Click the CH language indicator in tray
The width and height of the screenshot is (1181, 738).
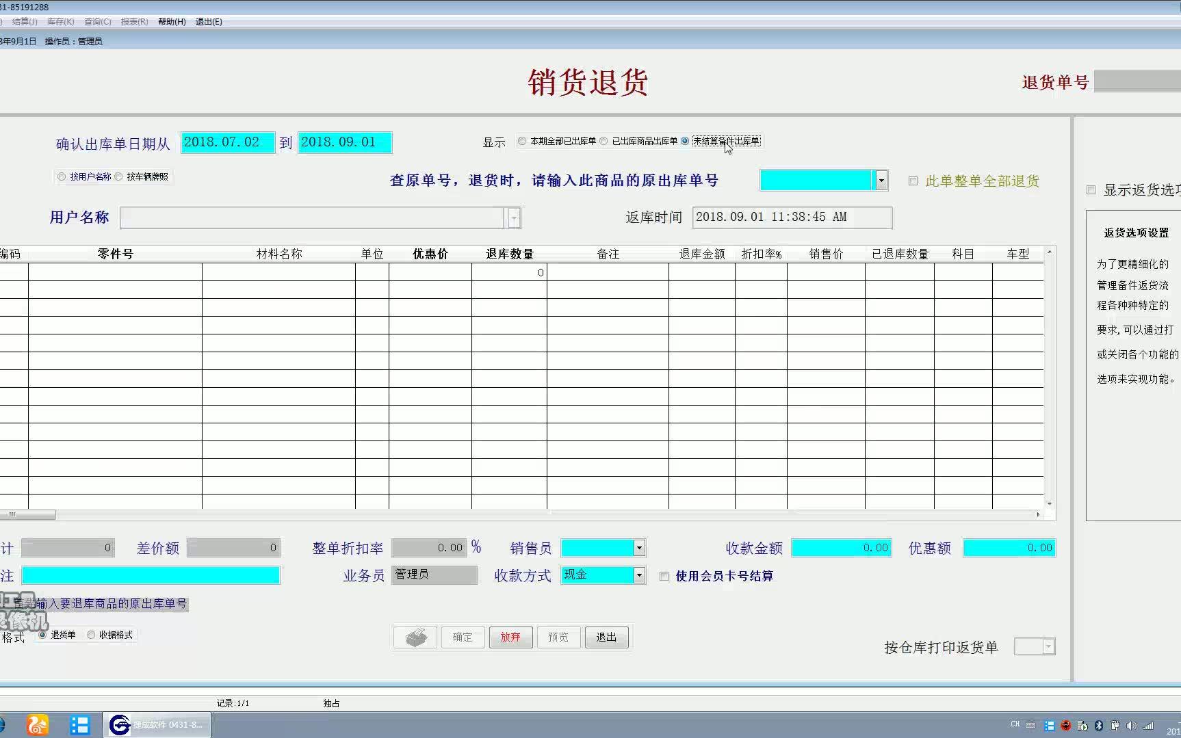(x=1015, y=724)
